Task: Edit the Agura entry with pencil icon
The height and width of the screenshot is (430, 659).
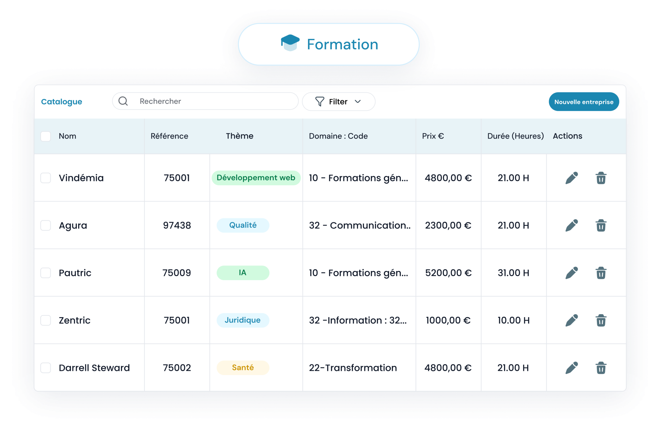Action: pos(571,225)
